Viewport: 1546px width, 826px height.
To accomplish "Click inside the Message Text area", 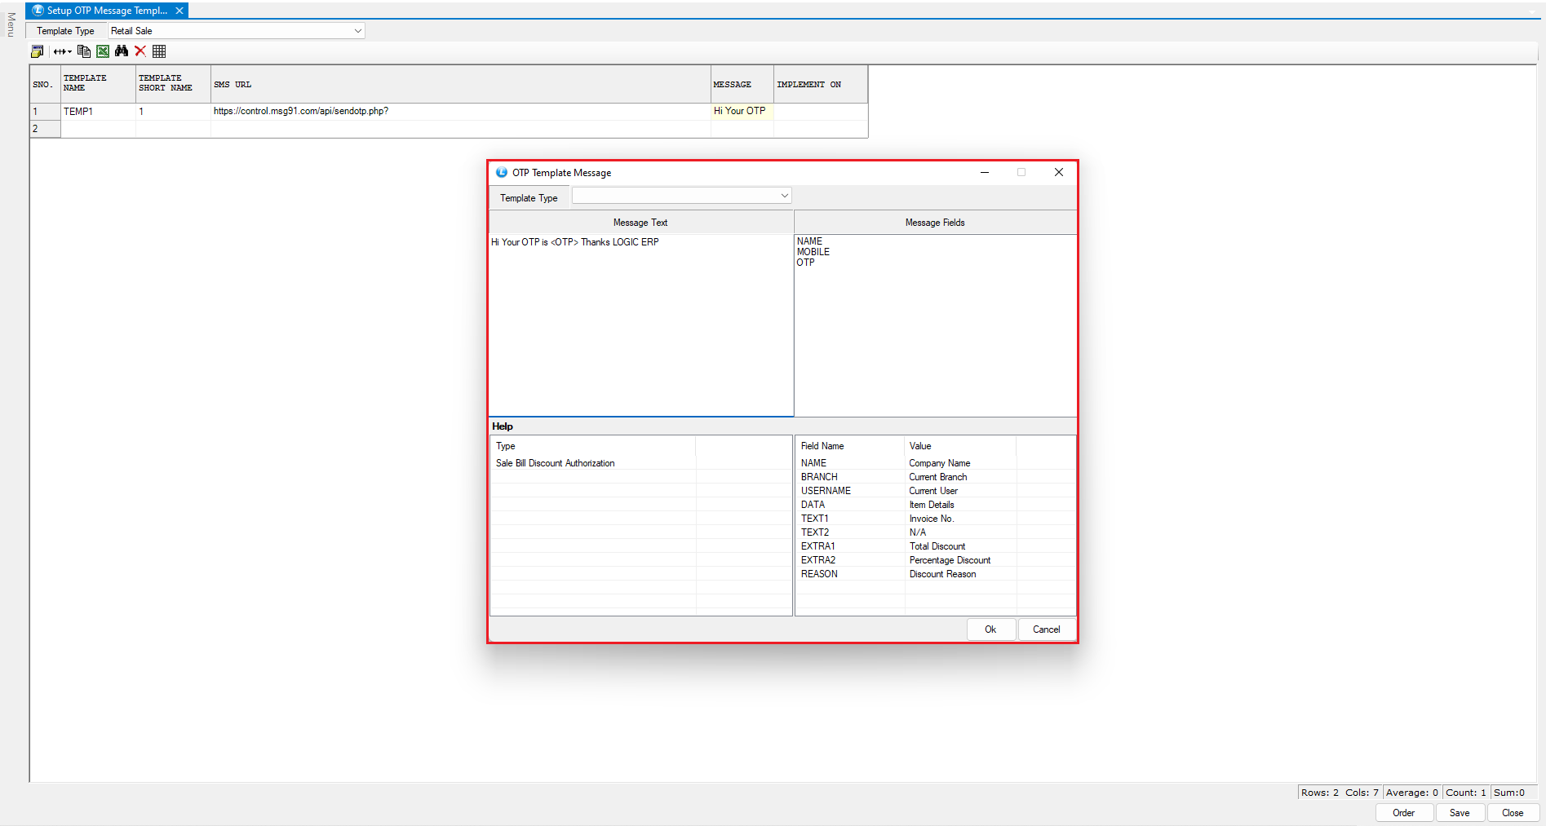I will pyautogui.click(x=640, y=326).
